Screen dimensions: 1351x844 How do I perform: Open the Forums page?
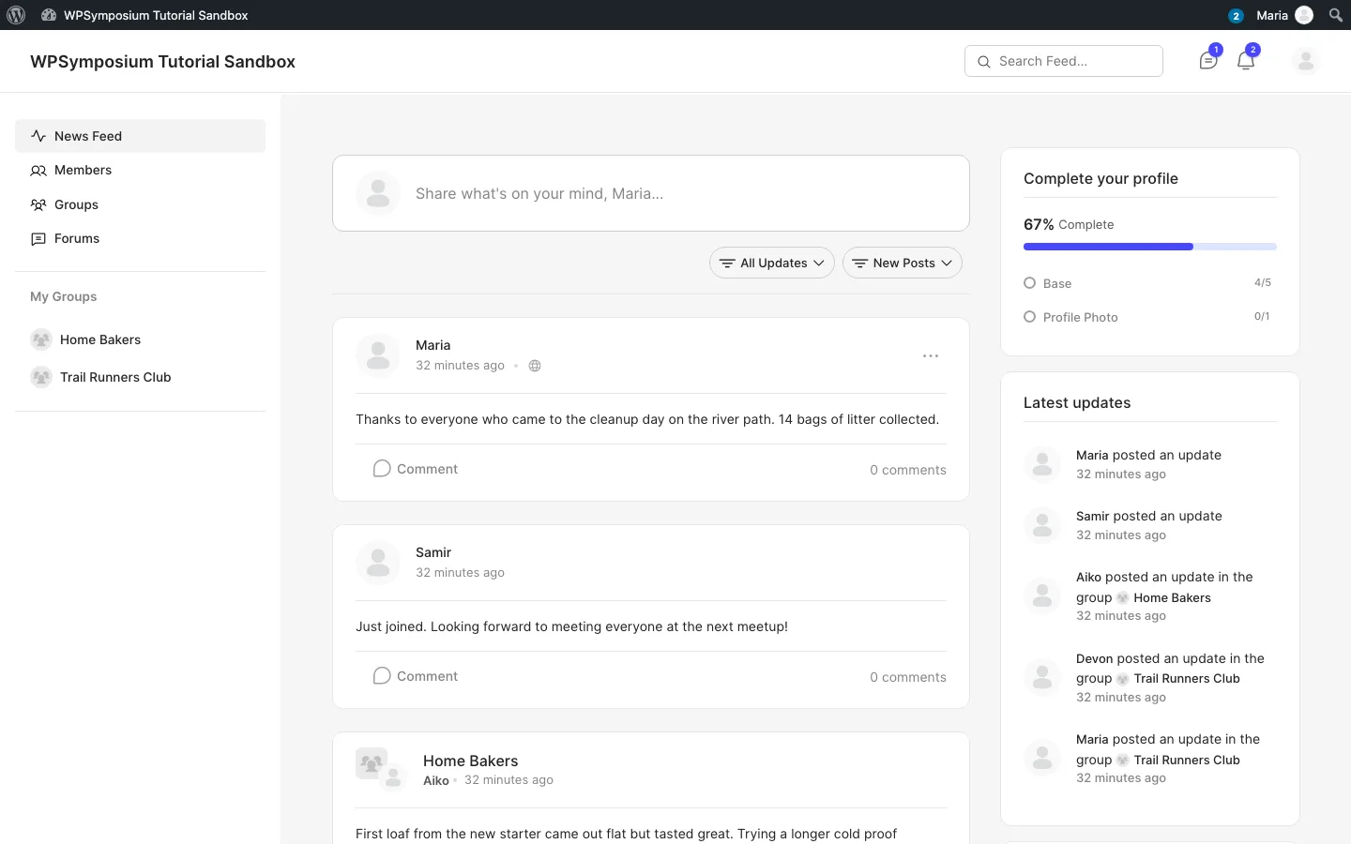click(x=140, y=238)
